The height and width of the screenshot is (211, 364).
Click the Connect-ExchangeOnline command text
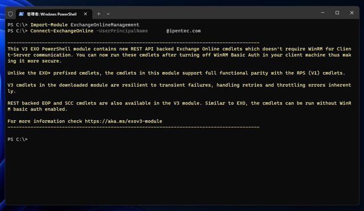(62, 31)
